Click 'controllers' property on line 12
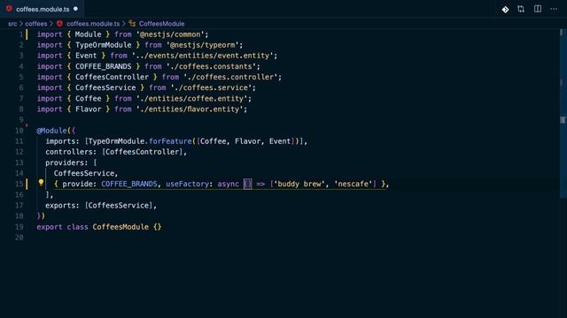The width and height of the screenshot is (567, 318). 69,152
